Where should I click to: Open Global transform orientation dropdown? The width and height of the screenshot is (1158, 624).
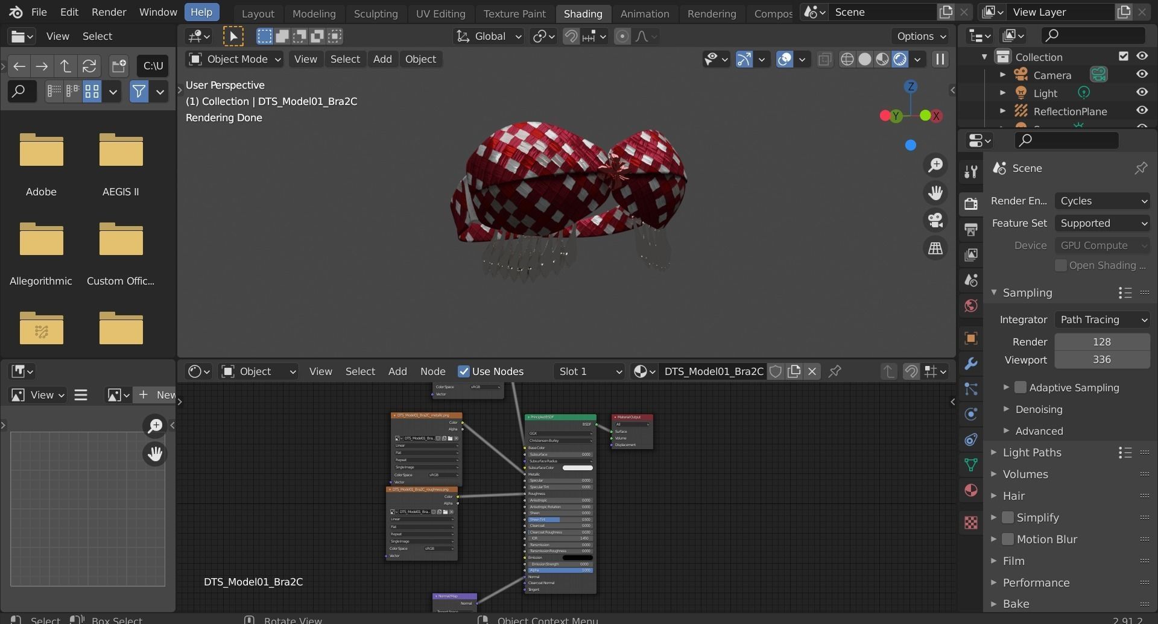point(489,36)
